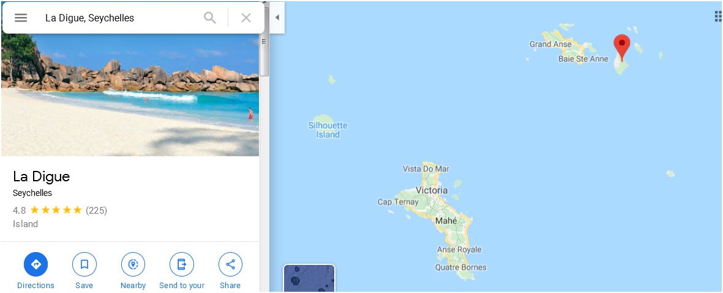Viewport: 723px width, 293px height.
Task: Select Silhouette Island label on map
Action: 328,130
